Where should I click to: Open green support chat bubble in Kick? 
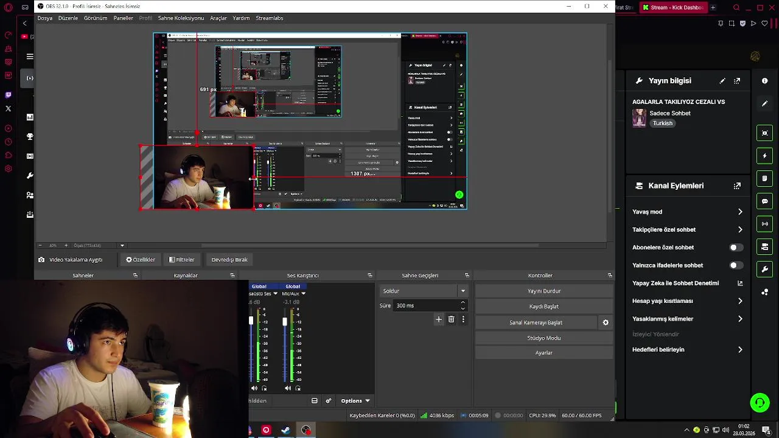(x=760, y=403)
